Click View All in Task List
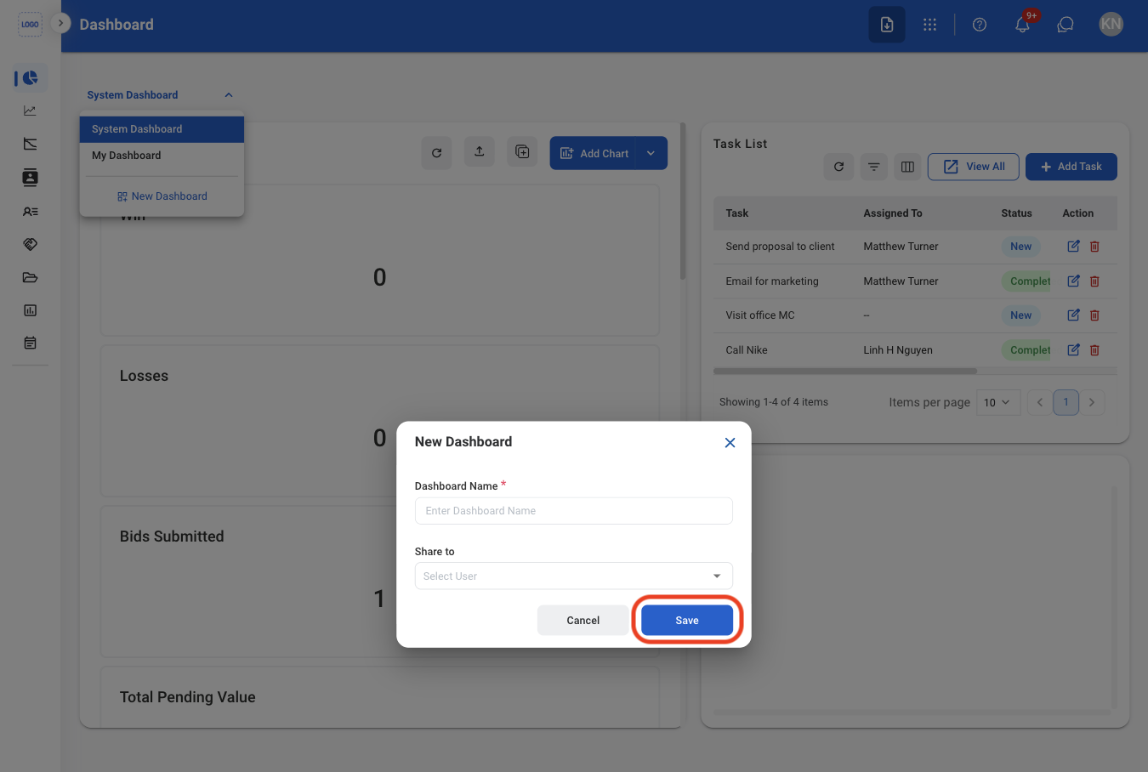 [x=974, y=167]
